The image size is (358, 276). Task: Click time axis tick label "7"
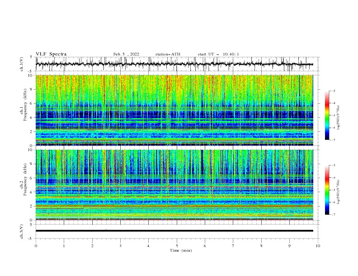(233, 246)
